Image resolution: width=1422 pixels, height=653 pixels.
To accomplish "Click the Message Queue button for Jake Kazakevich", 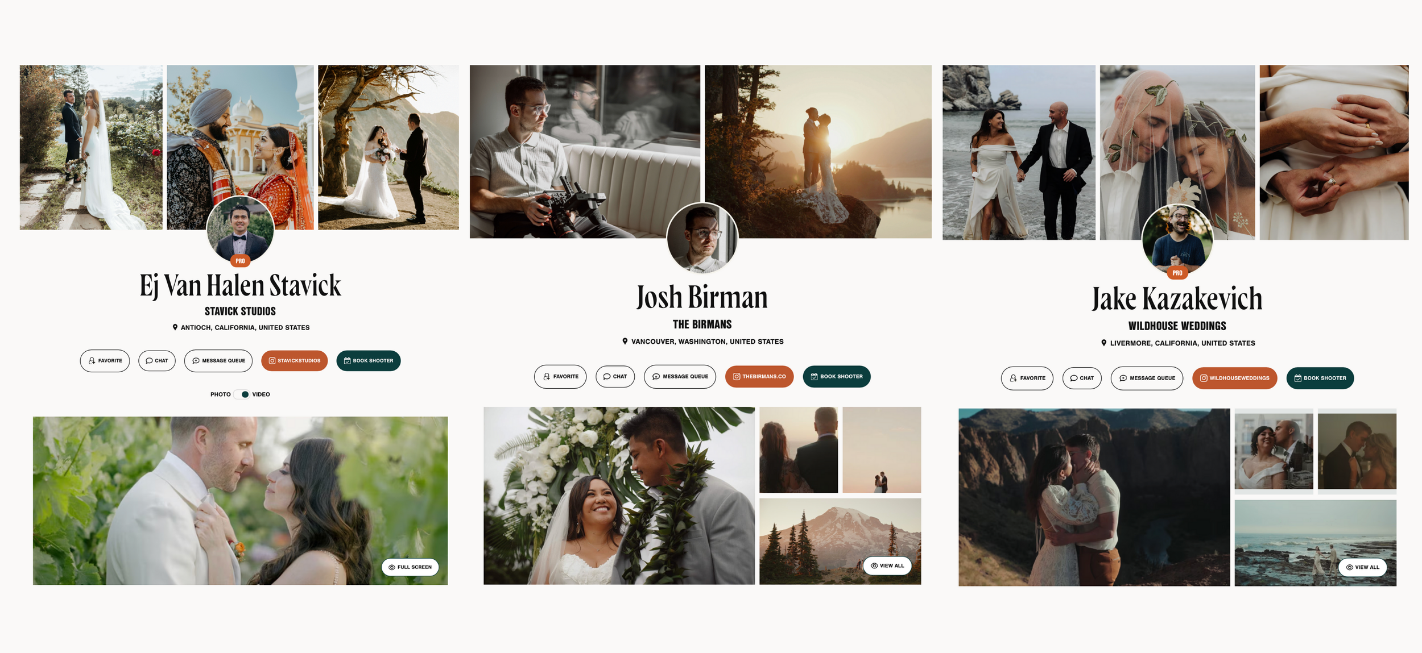I will (1147, 379).
